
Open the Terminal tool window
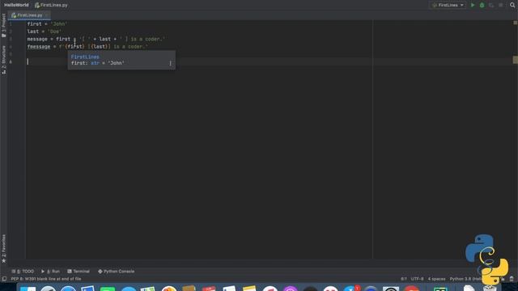tap(79, 272)
